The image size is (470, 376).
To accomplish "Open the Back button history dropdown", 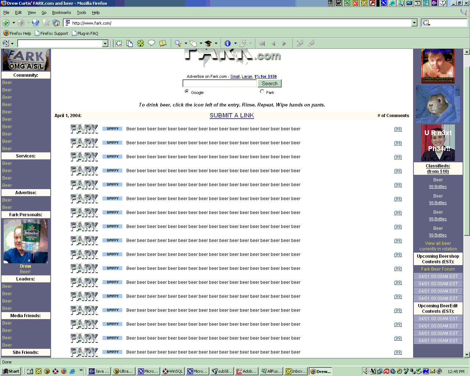I will pos(14,23).
